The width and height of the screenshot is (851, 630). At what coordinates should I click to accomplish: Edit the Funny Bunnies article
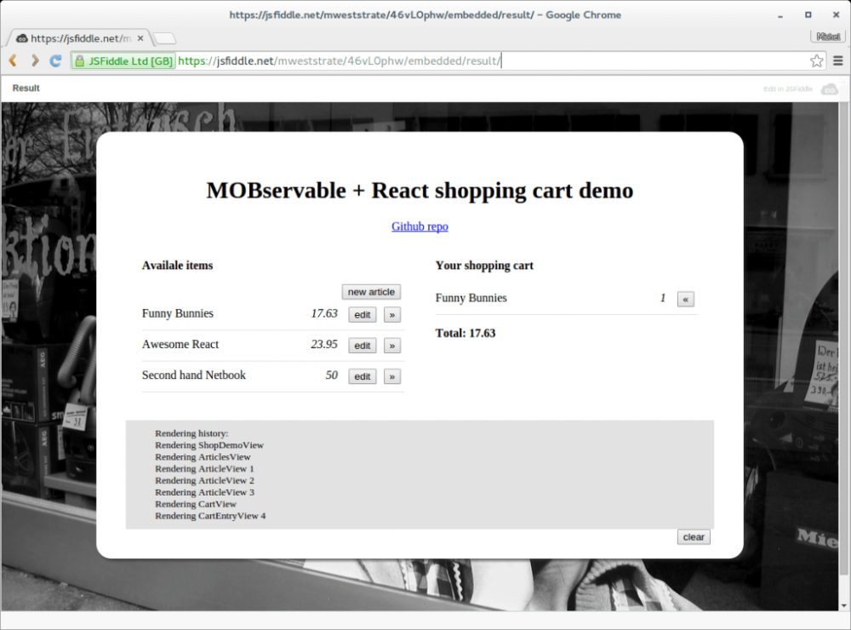(x=362, y=314)
